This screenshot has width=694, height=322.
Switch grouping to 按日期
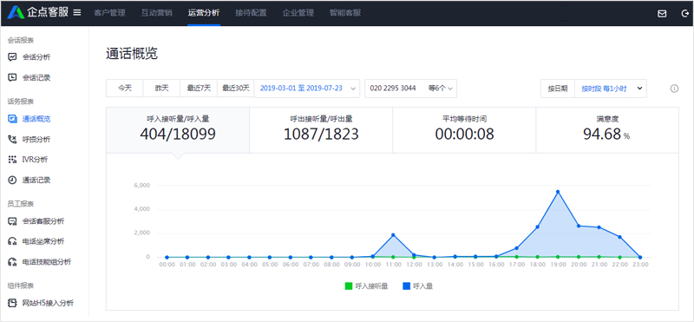tap(558, 89)
